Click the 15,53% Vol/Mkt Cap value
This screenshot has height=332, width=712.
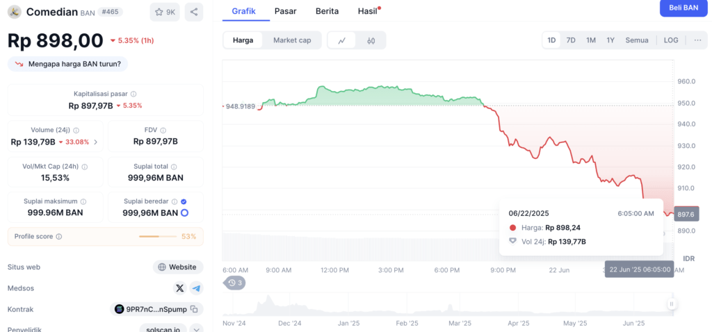56,178
